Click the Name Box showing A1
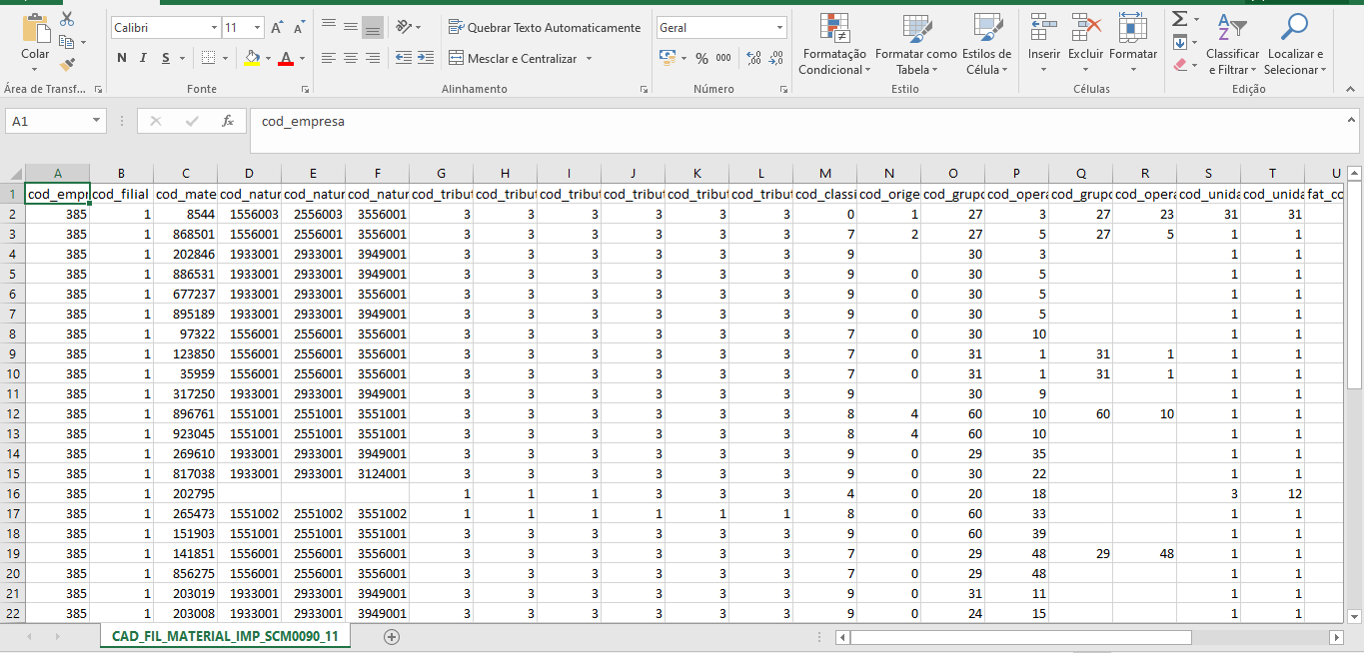The height and width of the screenshot is (653, 1364). 47,121
